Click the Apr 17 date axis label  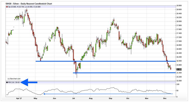tap(19, 98)
